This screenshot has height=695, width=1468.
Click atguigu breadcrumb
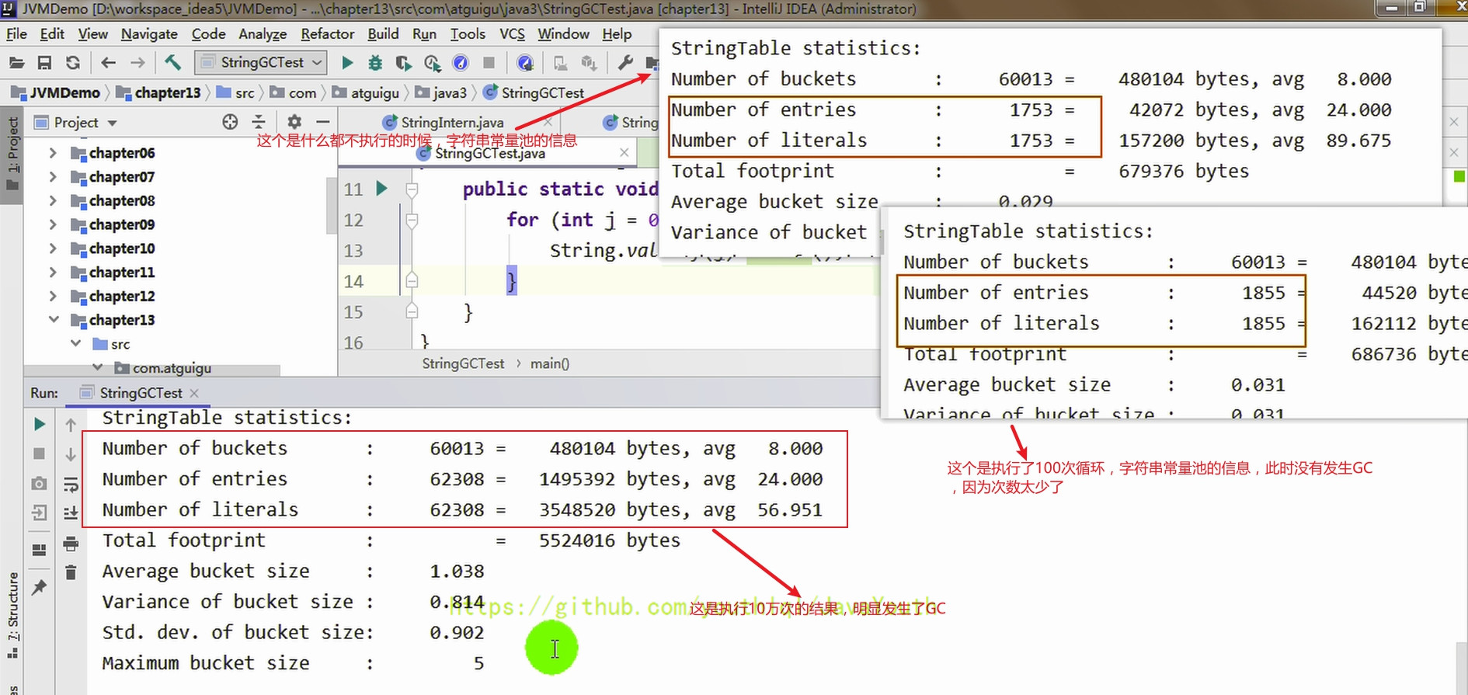[365, 93]
